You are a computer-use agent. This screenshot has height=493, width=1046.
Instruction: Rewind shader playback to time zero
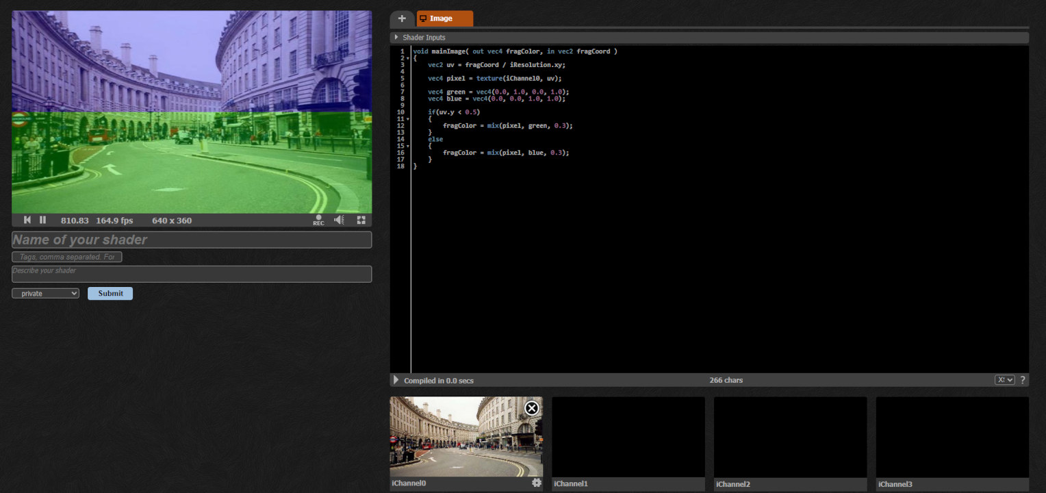pyautogui.click(x=27, y=219)
